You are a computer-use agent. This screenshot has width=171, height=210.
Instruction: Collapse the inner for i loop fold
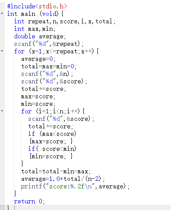2,111
